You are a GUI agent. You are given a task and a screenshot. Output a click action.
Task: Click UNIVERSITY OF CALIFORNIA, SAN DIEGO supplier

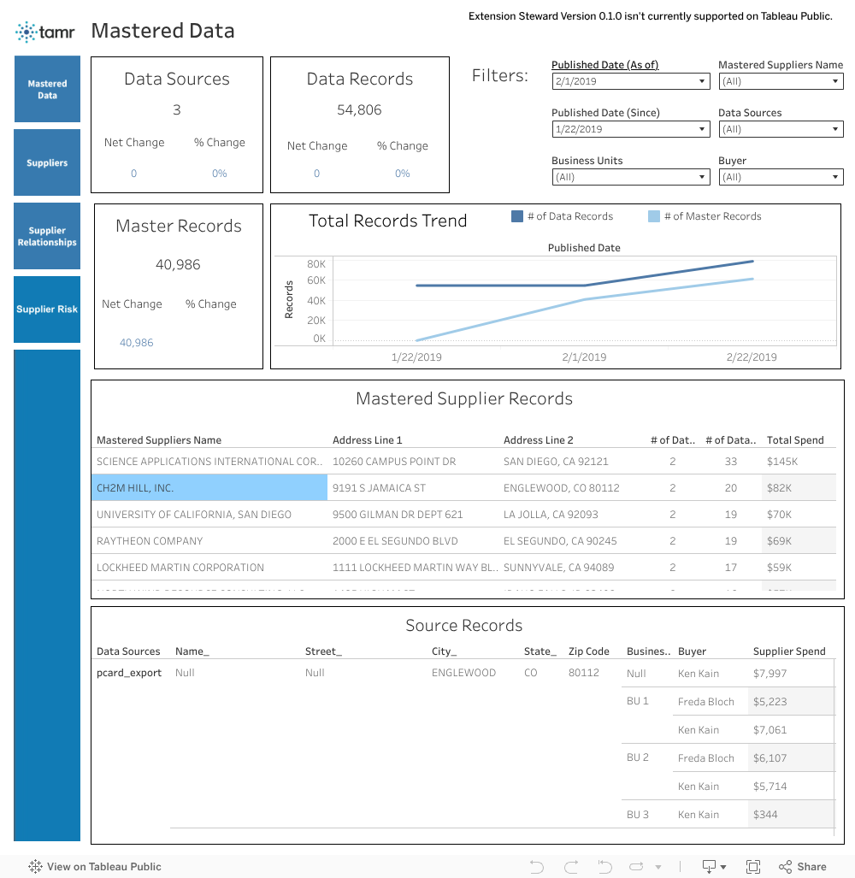194,515
